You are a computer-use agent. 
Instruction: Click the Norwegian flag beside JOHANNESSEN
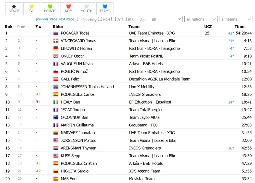(x=56, y=87)
